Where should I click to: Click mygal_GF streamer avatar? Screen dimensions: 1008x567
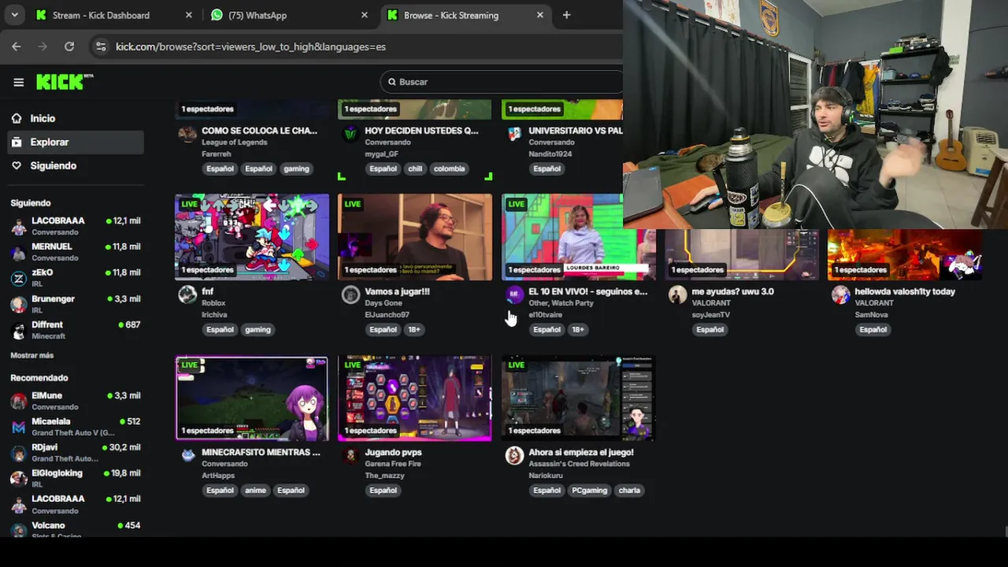pyautogui.click(x=350, y=134)
